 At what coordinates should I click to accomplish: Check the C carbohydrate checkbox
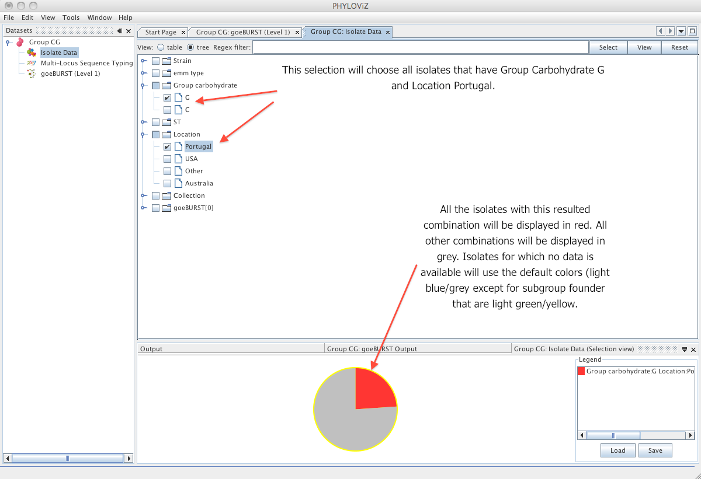click(x=168, y=110)
